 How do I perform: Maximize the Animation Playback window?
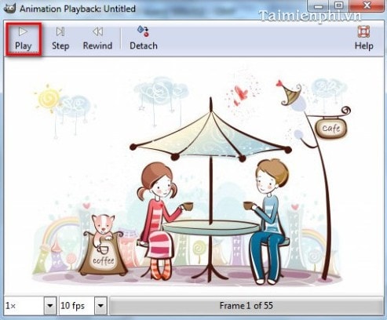pos(339,5)
